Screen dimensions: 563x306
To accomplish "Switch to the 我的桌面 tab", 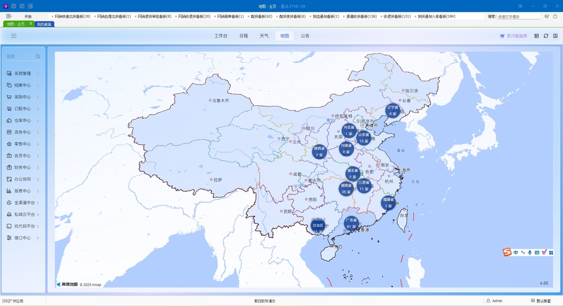I will tap(44, 24).
